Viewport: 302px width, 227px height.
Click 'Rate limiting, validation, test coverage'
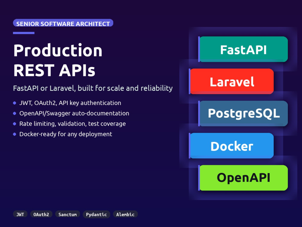(72, 124)
